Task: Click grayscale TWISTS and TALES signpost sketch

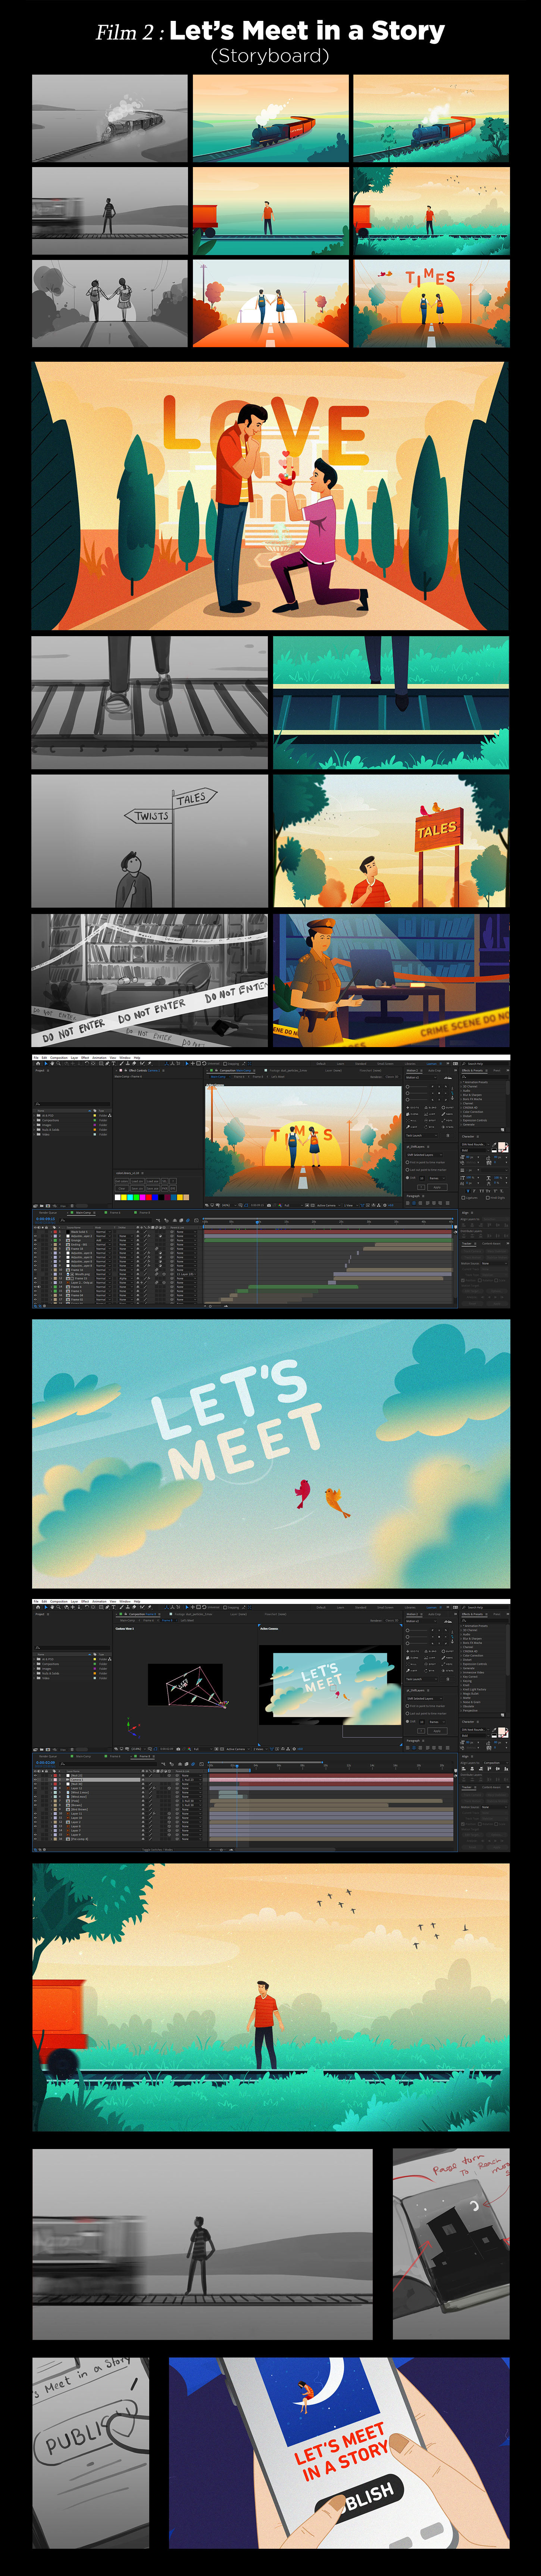Action: coord(150,840)
